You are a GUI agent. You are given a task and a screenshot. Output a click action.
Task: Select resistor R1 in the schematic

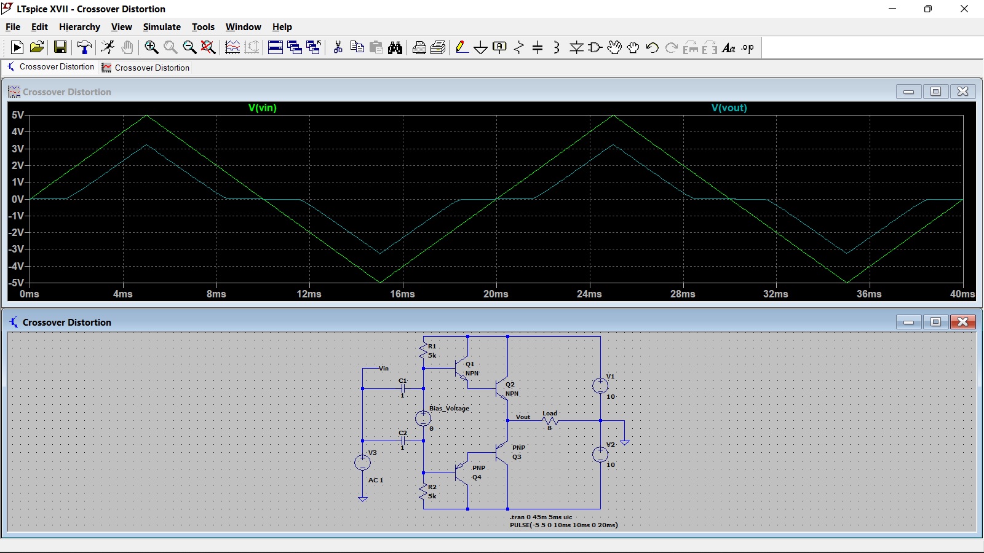point(423,351)
